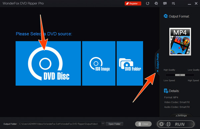
Task: Click the 'High Quality' label
Action: [169, 70]
